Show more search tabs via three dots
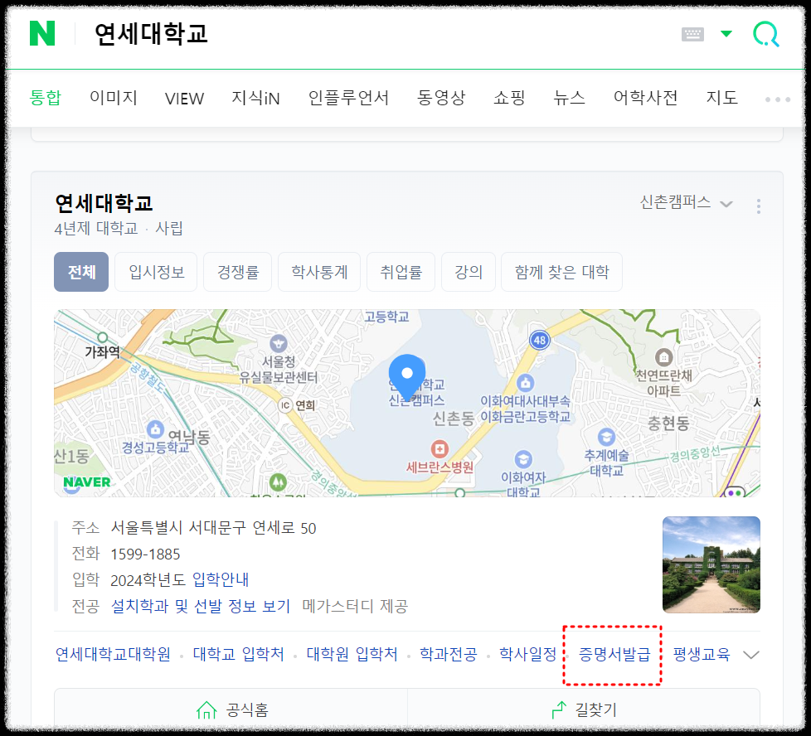This screenshot has height=736, width=811. (x=778, y=99)
